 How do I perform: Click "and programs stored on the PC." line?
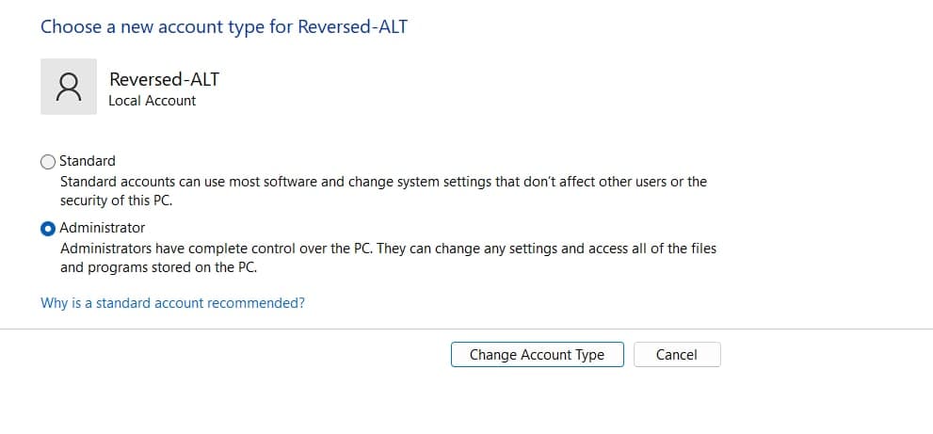(158, 267)
